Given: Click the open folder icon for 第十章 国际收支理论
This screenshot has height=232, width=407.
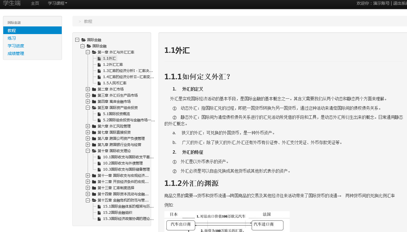Looking at the screenshot, I should 94,151.
